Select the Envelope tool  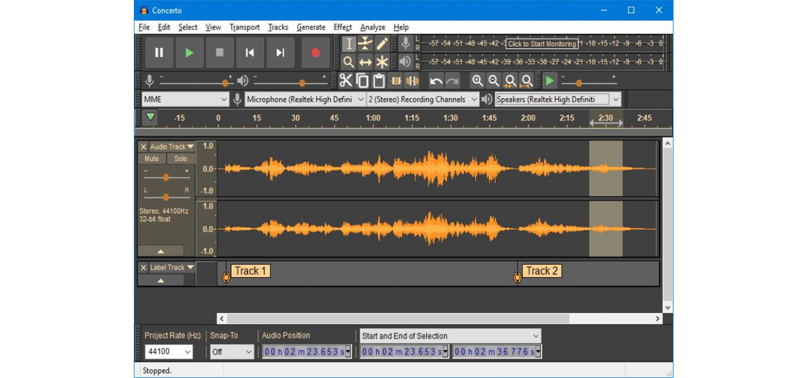coord(365,43)
